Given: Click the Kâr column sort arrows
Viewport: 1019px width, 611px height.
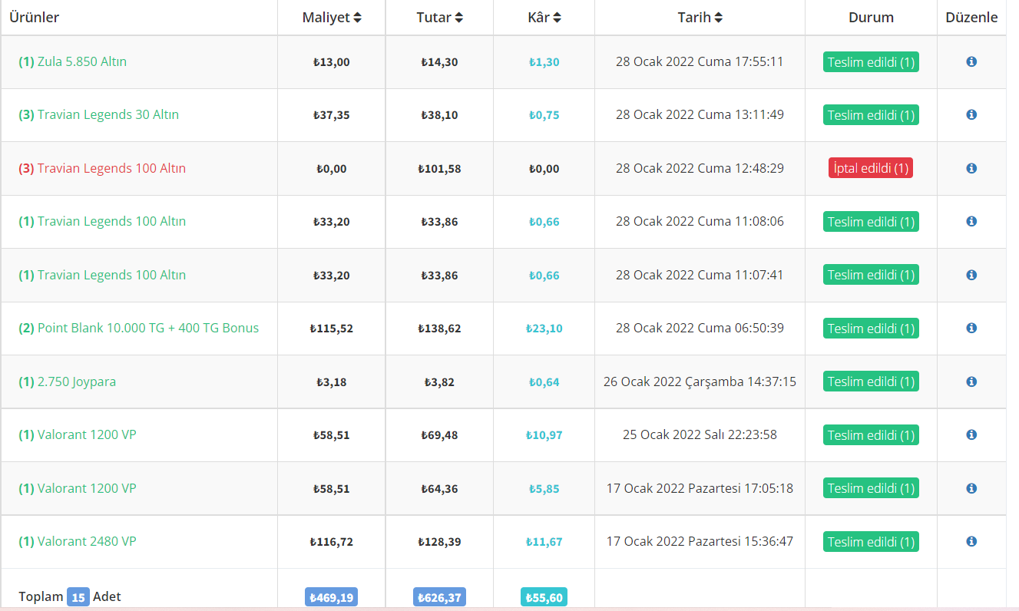Looking at the screenshot, I should coord(557,18).
